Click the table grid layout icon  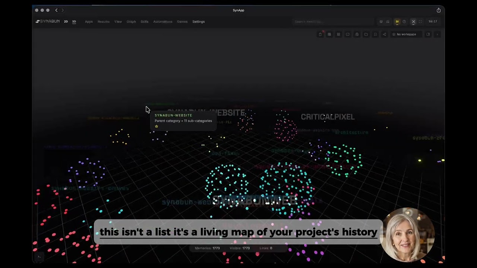tap(329, 34)
